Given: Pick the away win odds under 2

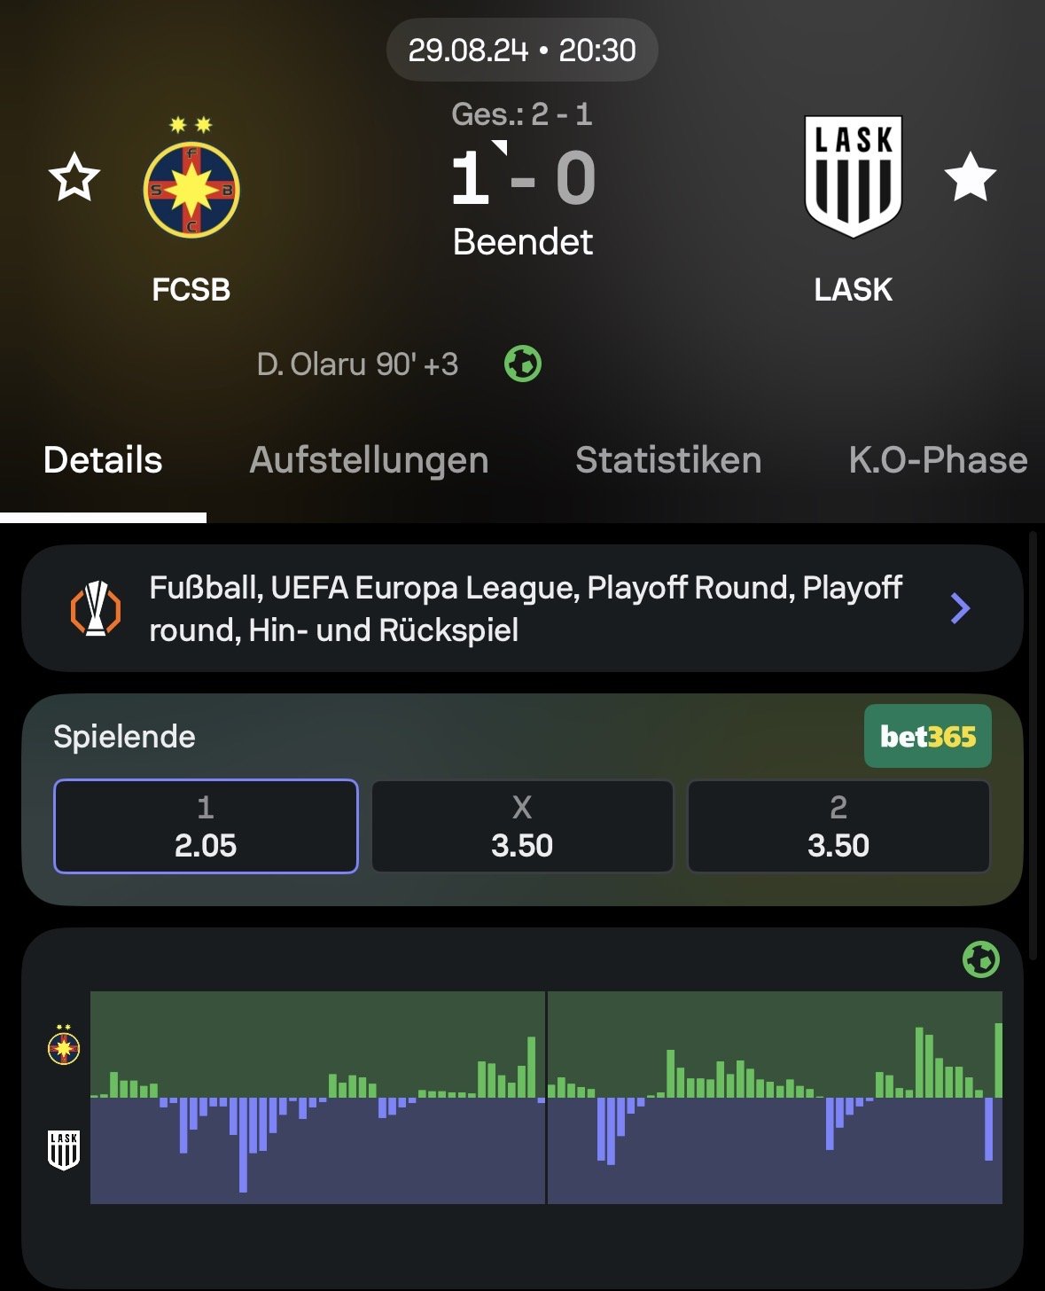Looking at the screenshot, I should [838, 826].
